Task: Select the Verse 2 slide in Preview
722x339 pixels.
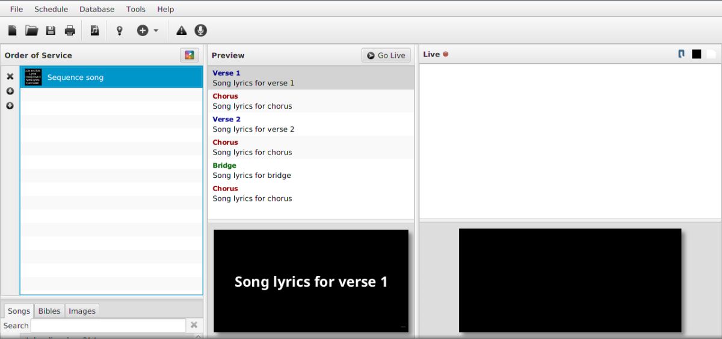Action: 311,124
